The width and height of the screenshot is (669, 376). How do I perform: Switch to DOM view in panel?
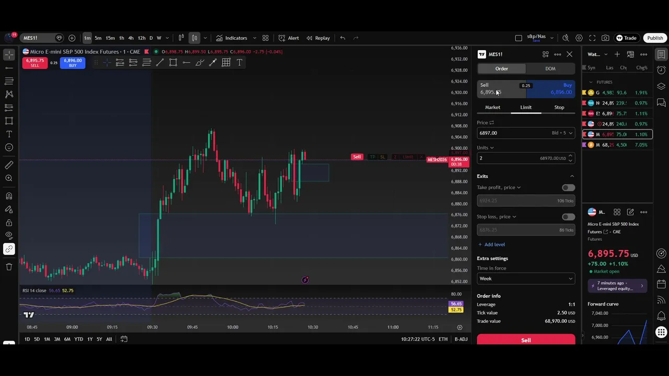(550, 68)
